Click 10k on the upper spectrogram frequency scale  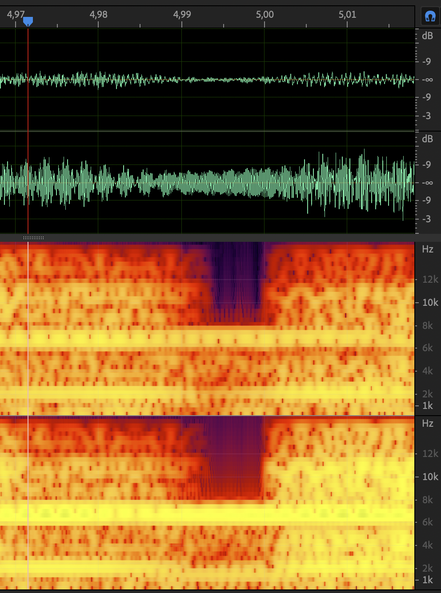430,303
